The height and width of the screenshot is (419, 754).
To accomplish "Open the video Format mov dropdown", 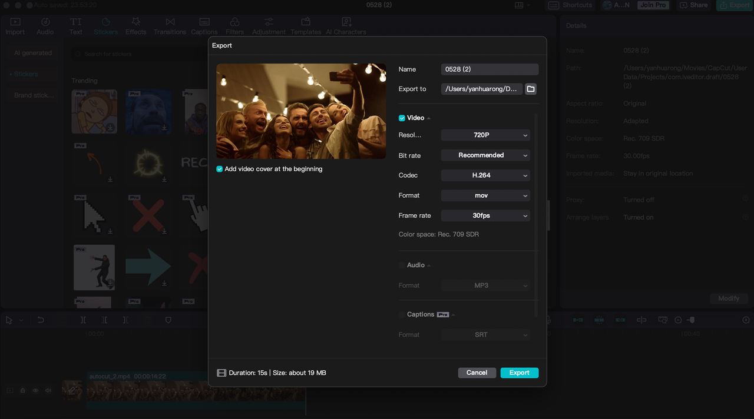I will pyautogui.click(x=485, y=195).
